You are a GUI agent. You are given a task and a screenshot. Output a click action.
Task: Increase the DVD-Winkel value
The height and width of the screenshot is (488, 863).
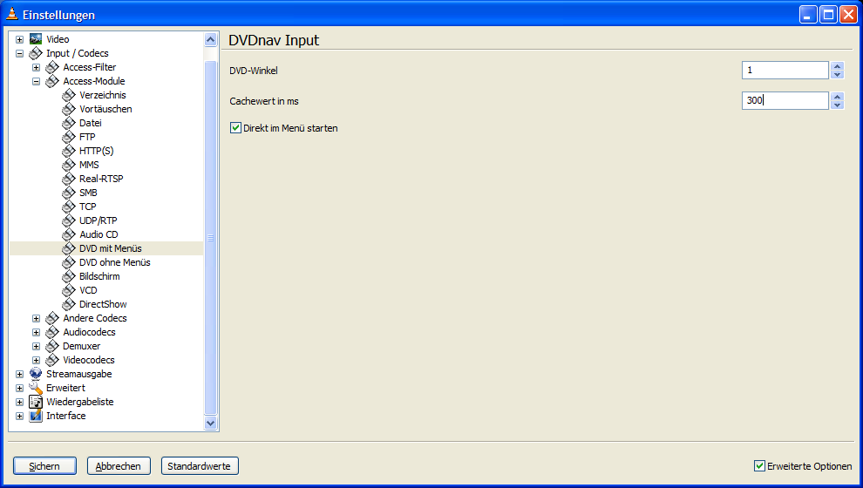(x=837, y=66)
